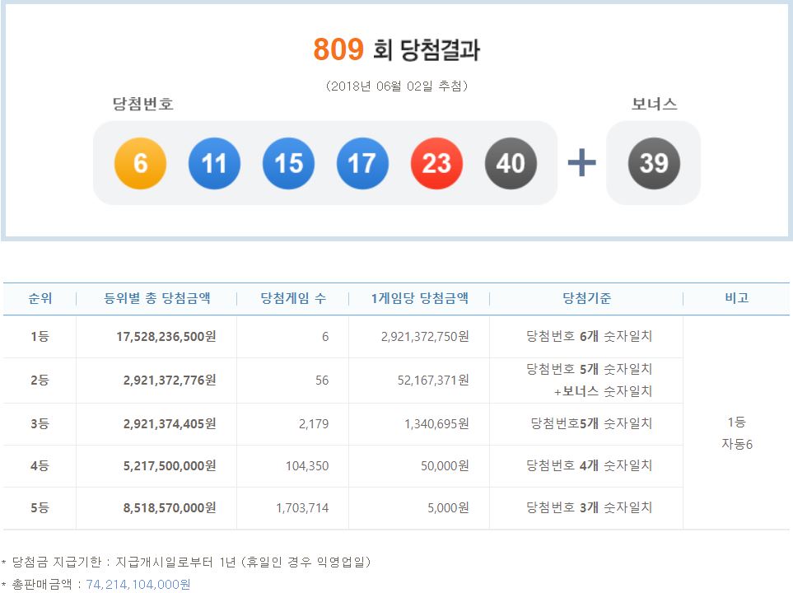Click the 순위 column header
This screenshot has width=793, height=593.
tap(40, 298)
